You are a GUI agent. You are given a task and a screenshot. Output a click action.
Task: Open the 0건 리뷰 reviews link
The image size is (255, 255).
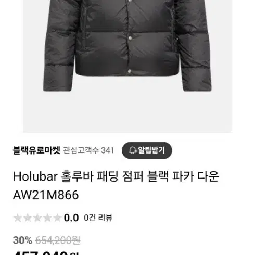pyautogui.click(x=98, y=218)
